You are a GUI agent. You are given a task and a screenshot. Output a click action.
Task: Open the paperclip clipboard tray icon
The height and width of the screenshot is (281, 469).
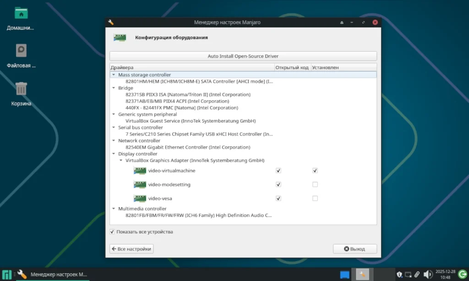417,275
